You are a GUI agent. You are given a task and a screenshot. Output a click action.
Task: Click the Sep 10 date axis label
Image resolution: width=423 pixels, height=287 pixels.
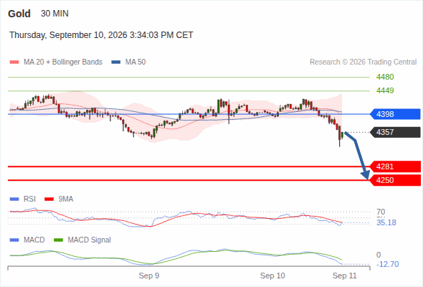point(272,276)
